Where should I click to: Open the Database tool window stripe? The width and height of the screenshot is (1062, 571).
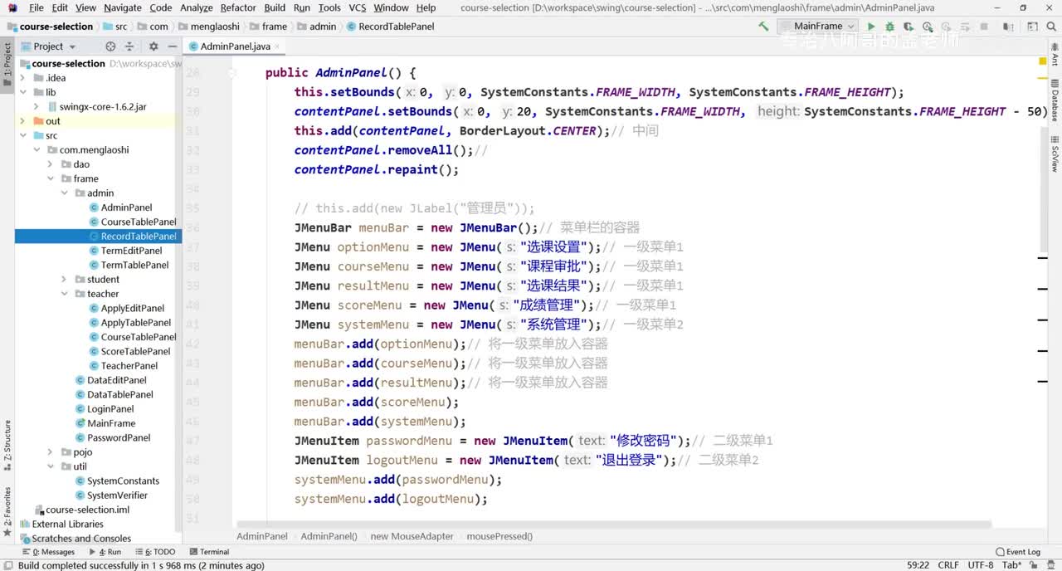click(x=1055, y=100)
